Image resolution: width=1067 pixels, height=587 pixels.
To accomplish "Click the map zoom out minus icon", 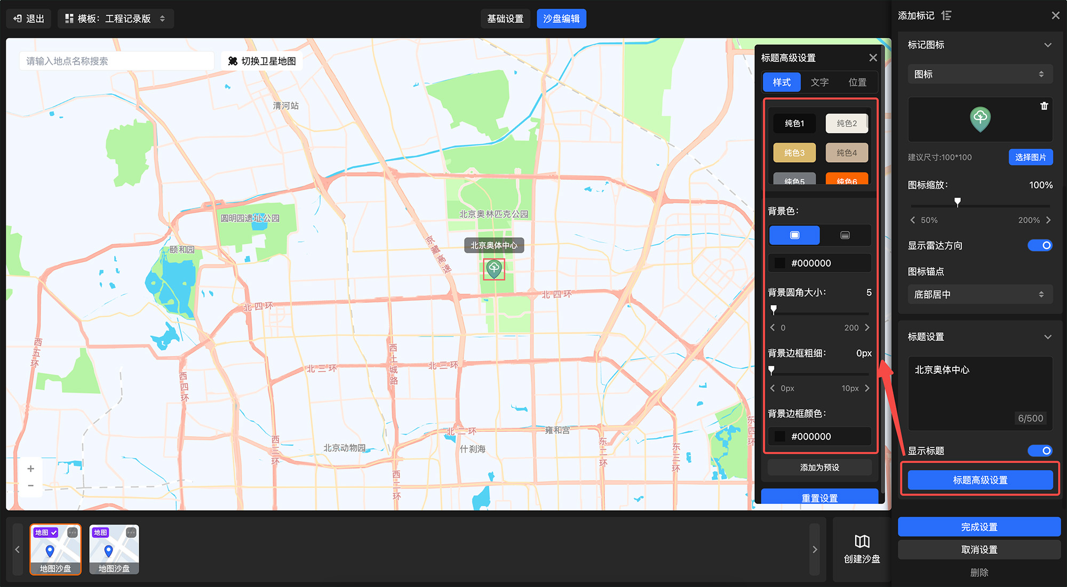I will (x=31, y=486).
